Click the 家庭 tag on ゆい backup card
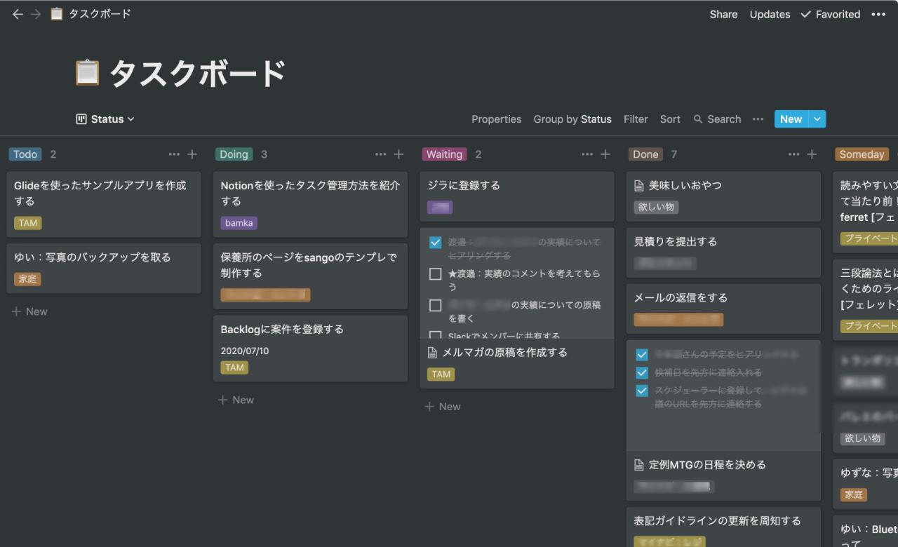 tap(27, 279)
